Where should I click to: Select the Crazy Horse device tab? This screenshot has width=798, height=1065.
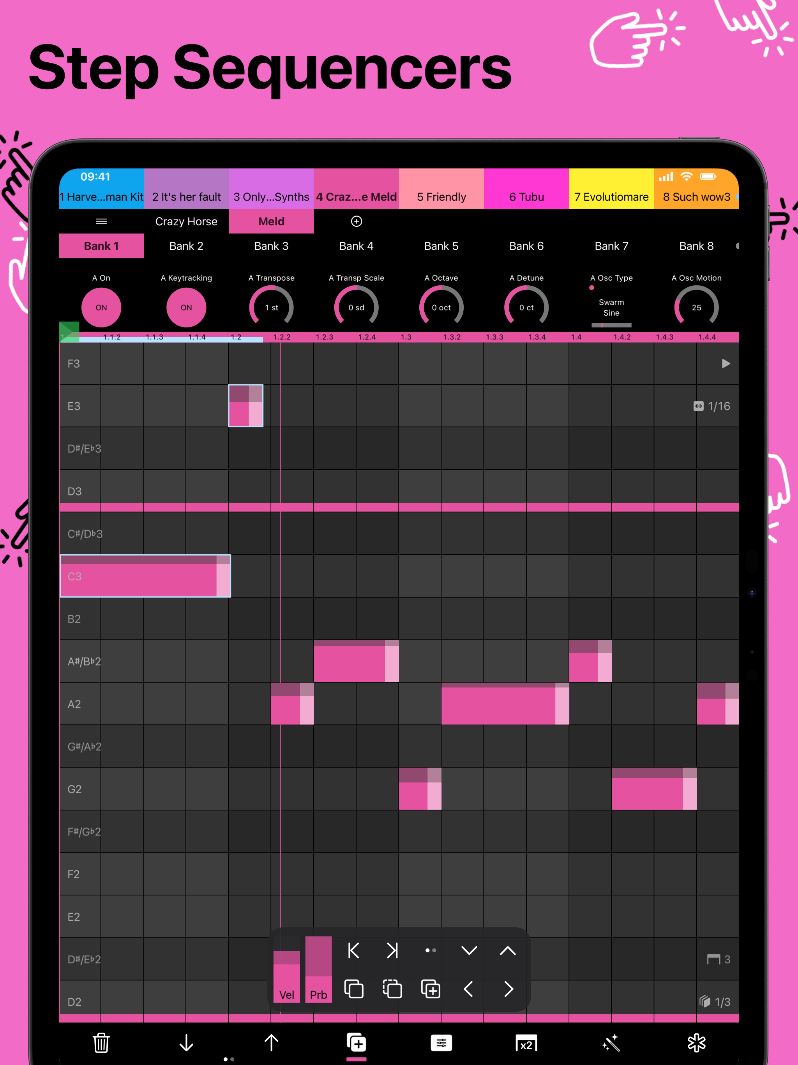tap(186, 221)
